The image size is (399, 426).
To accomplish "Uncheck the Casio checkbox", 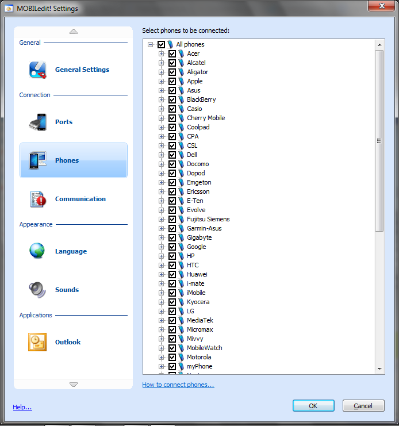I will point(172,109).
